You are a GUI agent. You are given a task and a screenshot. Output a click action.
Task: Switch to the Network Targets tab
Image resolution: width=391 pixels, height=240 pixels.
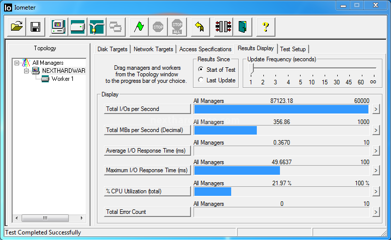(153, 49)
